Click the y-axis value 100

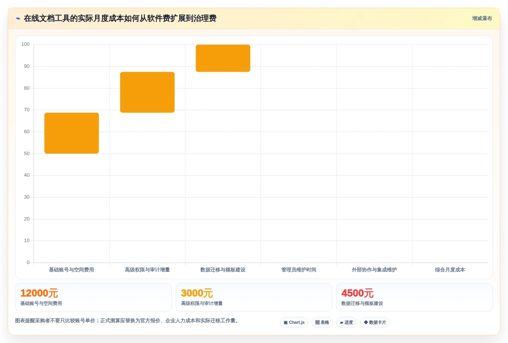point(25,44)
